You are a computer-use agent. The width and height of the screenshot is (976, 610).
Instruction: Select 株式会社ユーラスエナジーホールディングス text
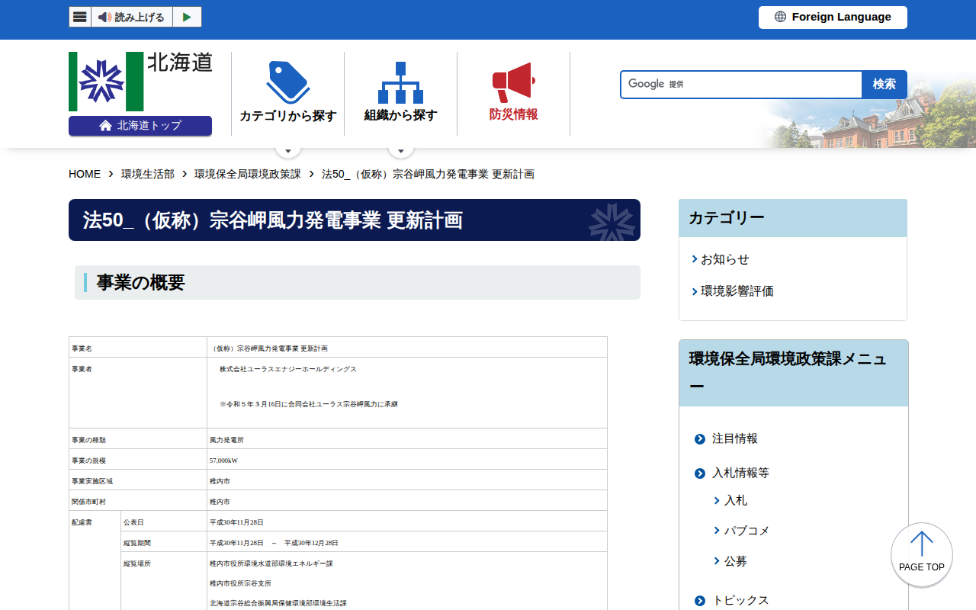(x=288, y=369)
